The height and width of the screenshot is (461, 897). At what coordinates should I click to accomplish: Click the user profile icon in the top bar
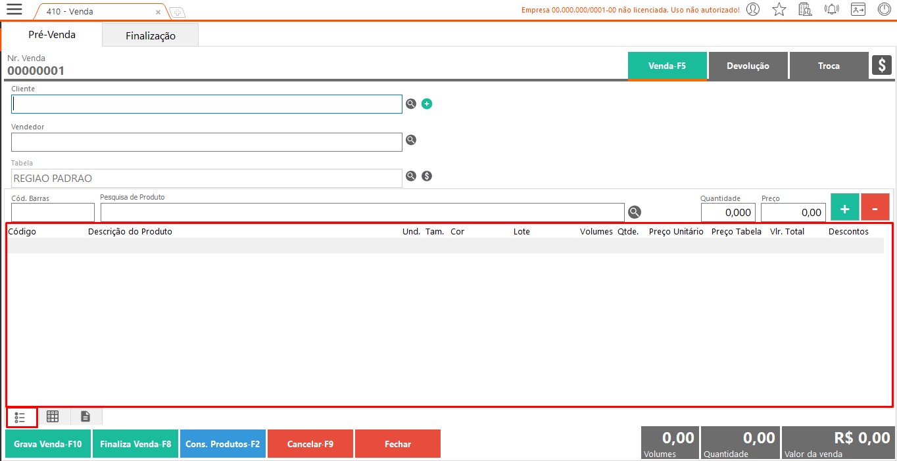tap(754, 9)
